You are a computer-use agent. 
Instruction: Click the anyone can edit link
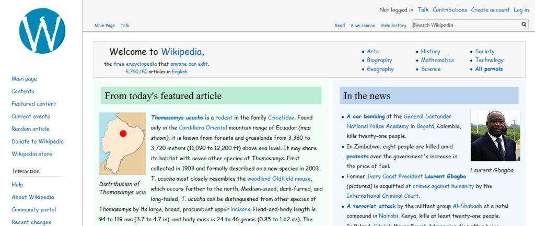tap(189, 64)
